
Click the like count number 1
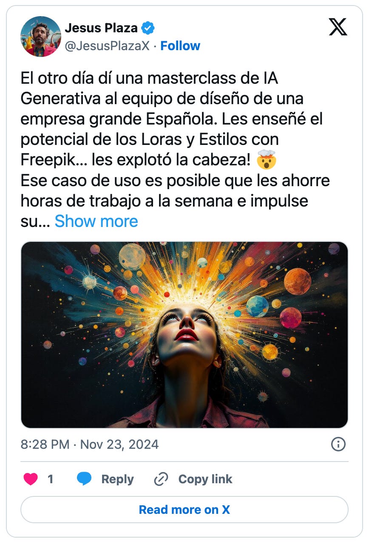[x=51, y=479]
